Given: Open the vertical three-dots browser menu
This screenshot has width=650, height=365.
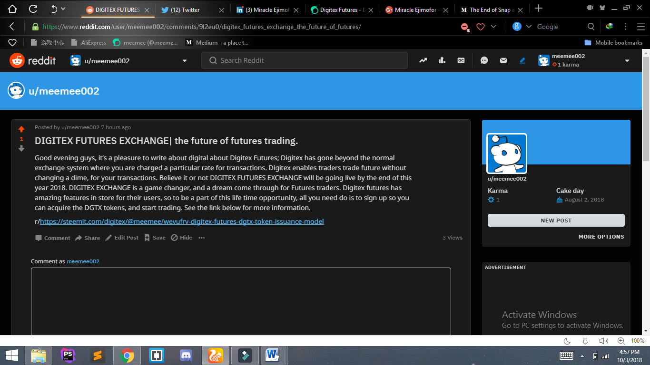Looking at the screenshot, I should pyautogui.click(x=625, y=27).
